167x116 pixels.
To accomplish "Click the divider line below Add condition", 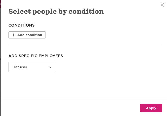I will tap(84, 46).
